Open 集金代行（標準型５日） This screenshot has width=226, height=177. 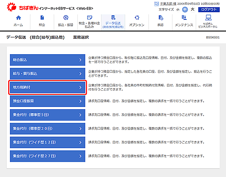47,115
